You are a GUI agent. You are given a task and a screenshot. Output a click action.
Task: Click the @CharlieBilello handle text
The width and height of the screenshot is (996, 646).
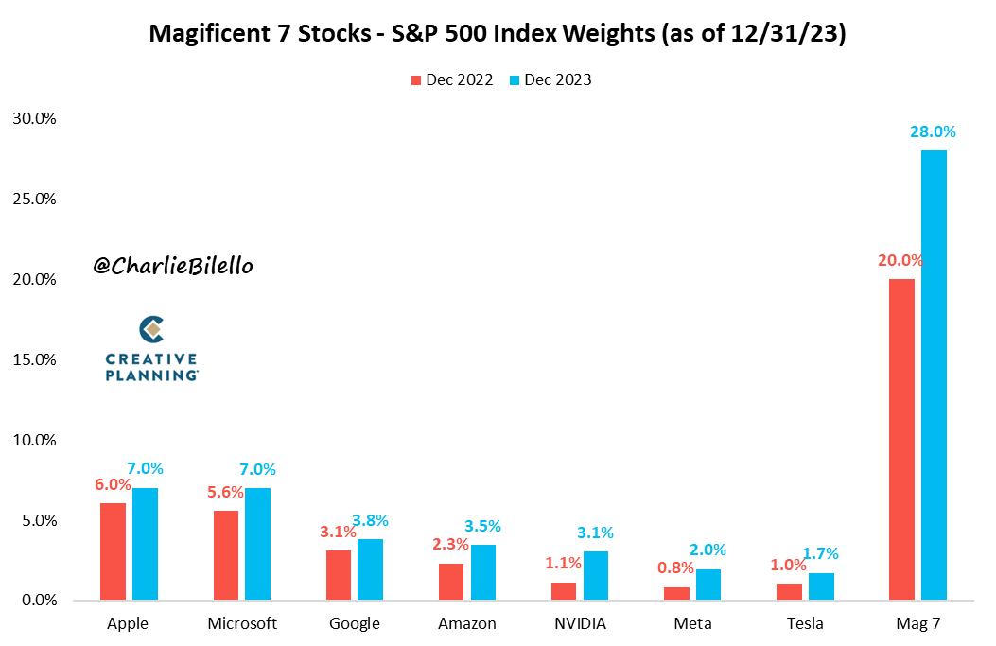173,266
